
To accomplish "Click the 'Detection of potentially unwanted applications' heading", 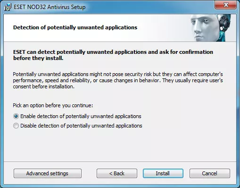I will (x=75, y=27).
